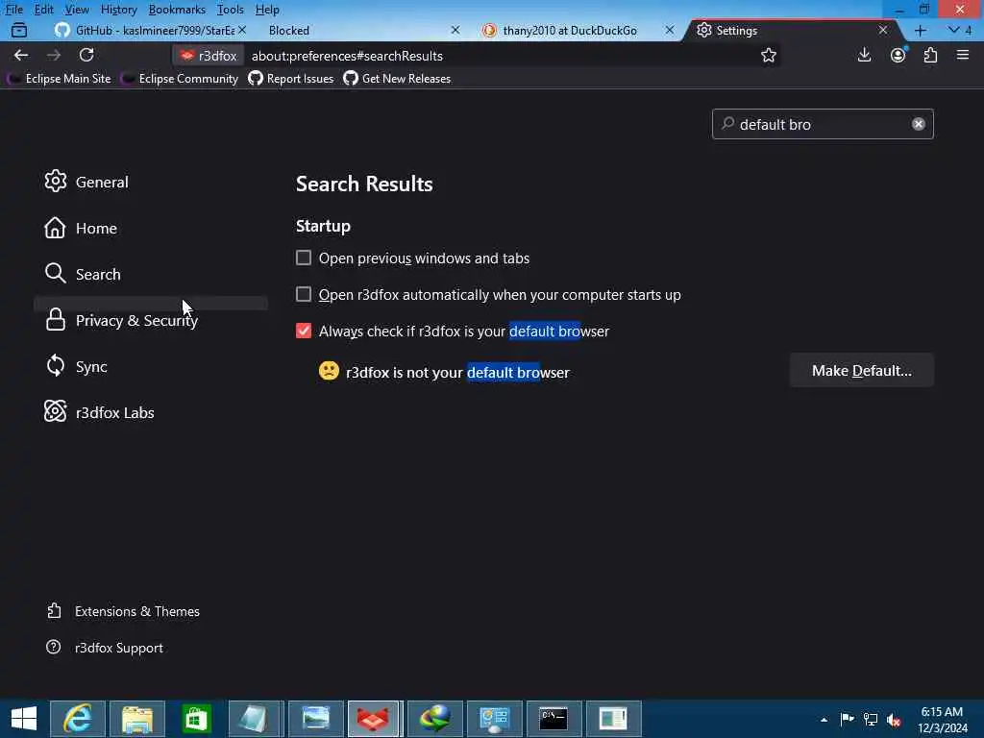This screenshot has height=738, width=984.
Task: Open the File menu
Action: (x=13, y=10)
